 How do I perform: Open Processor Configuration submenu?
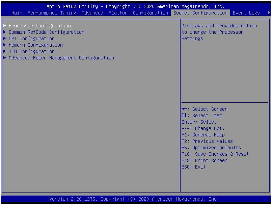[x=40, y=26]
